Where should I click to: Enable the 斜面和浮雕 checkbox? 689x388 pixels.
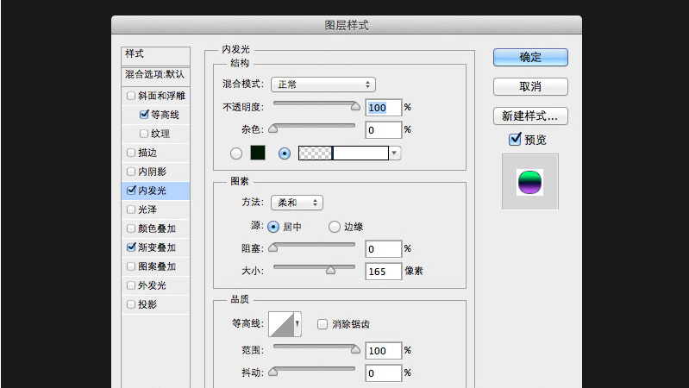click(131, 96)
